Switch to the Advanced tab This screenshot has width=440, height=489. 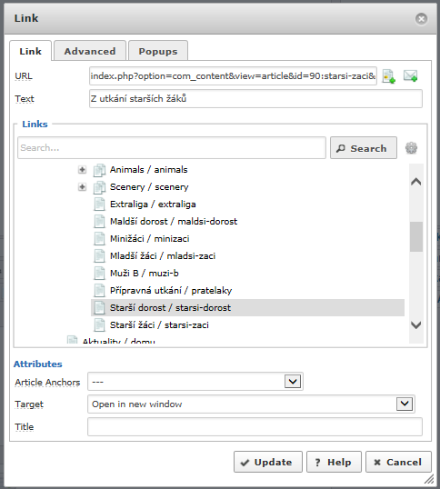point(90,51)
